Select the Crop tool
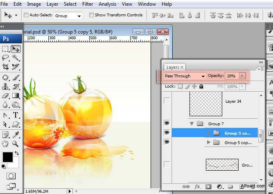The height and width of the screenshot is (194, 273). 5,67
